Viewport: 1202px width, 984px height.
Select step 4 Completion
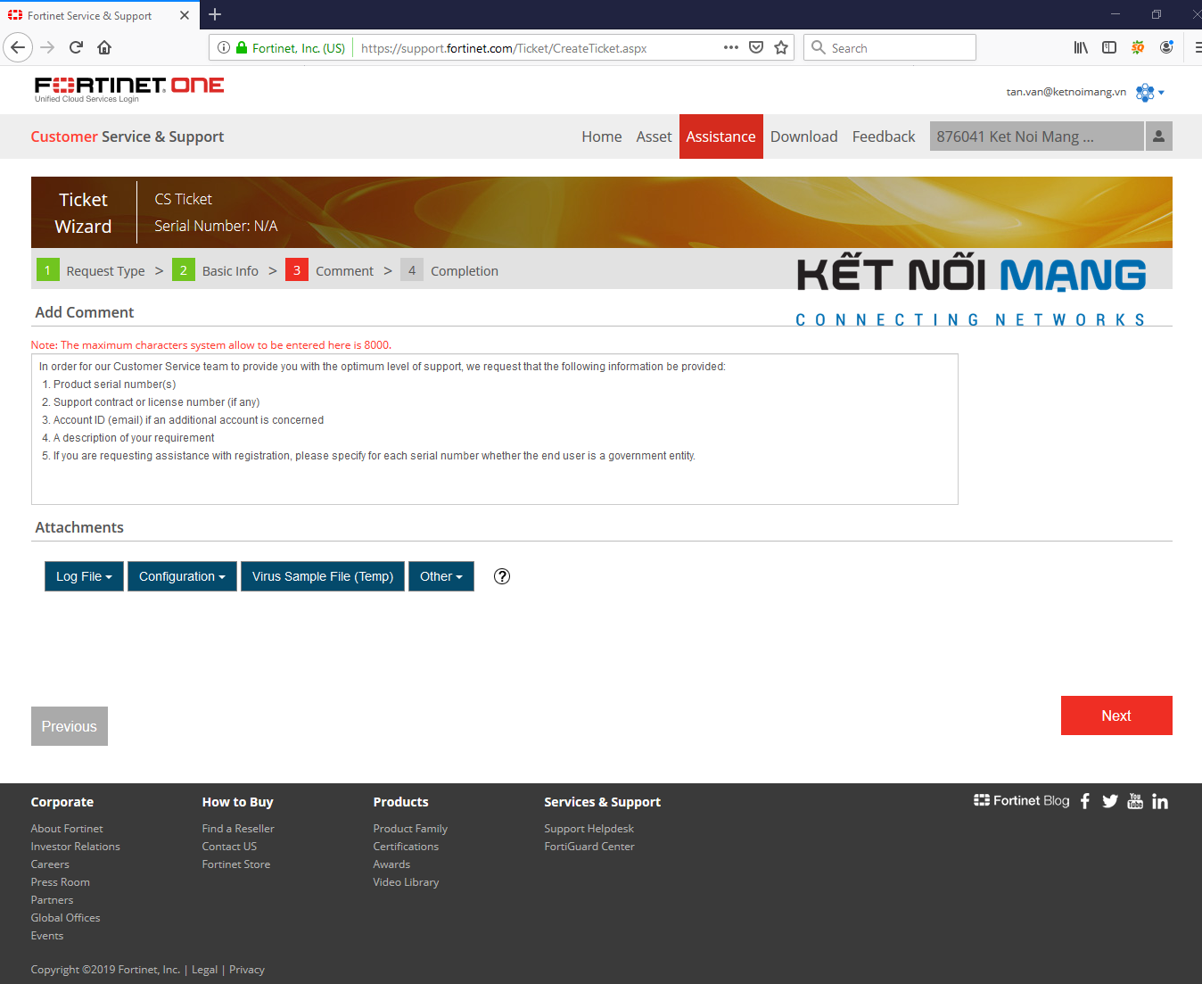tap(449, 270)
